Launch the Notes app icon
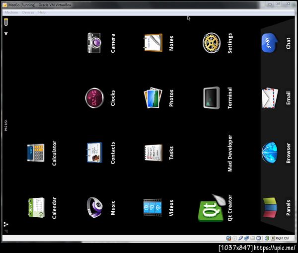Viewport: 298px width, 253px height. [x=153, y=43]
